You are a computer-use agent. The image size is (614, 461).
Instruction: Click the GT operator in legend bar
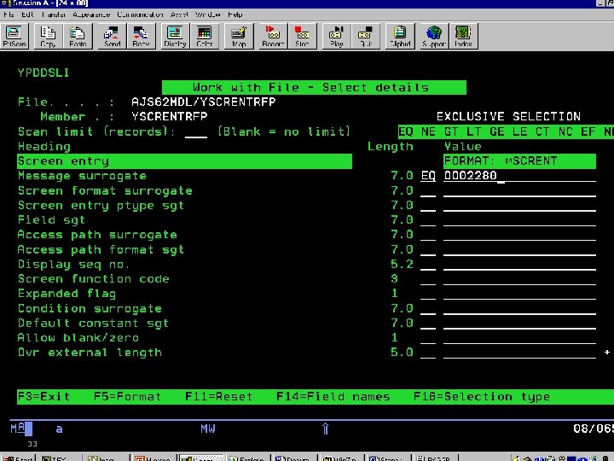coord(451,131)
